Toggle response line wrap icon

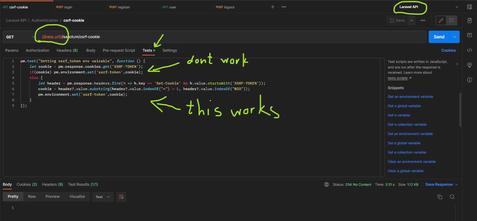click(121, 197)
